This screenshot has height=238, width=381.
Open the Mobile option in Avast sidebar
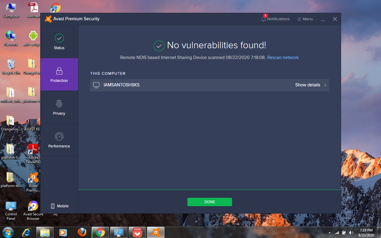tap(60, 206)
